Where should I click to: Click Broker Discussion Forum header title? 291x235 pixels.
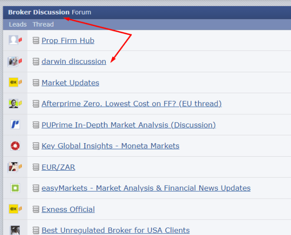click(49, 12)
